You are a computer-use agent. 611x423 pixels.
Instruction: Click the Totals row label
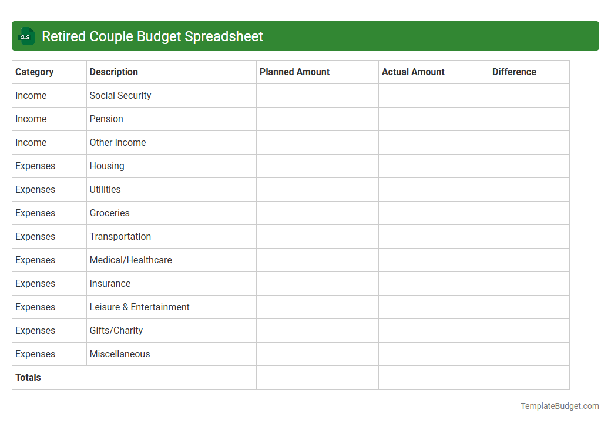28,377
